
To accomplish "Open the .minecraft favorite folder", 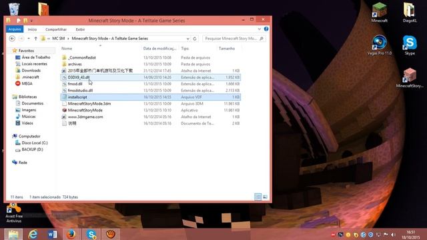I will pos(30,77).
